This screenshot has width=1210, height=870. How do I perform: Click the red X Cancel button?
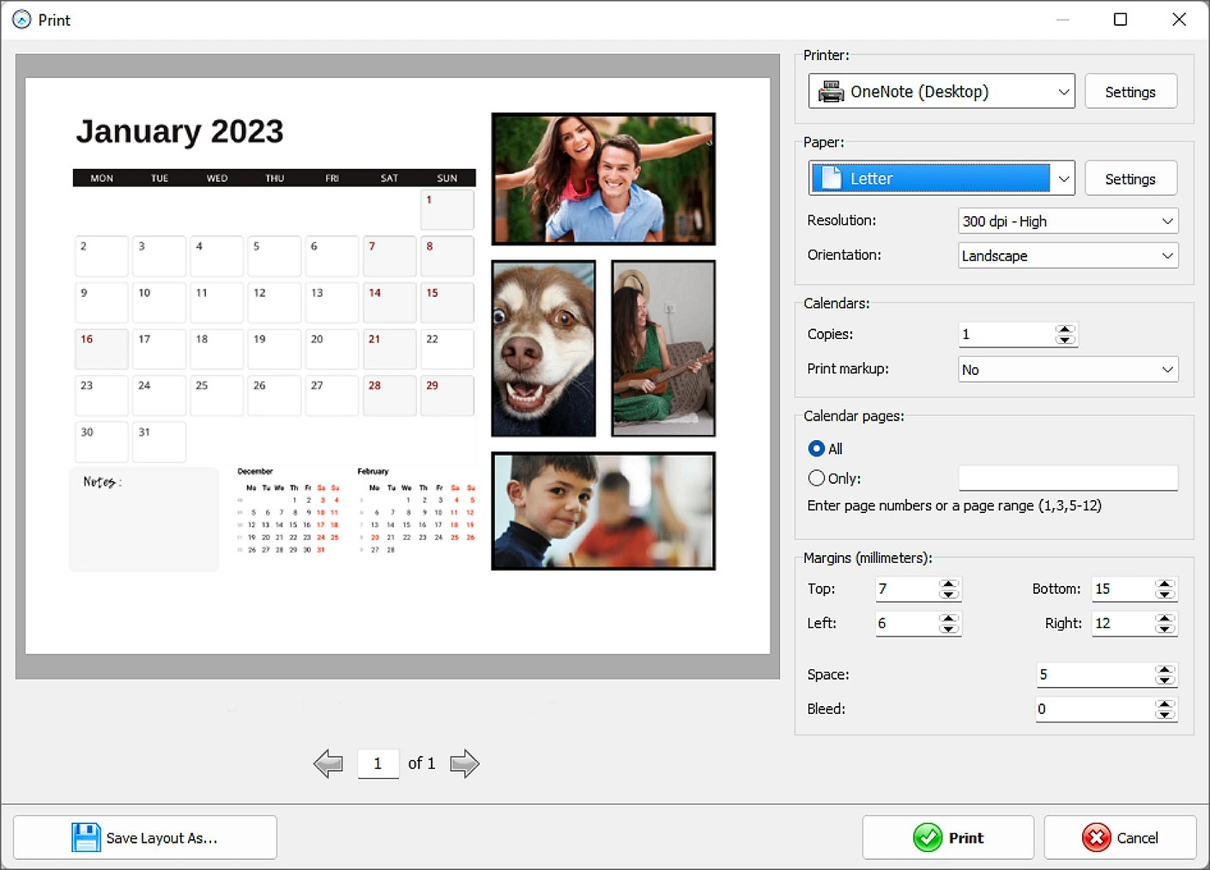click(1120, 837)
